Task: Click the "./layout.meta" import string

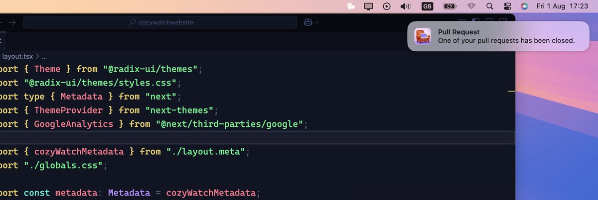Action: coord(206,151)
